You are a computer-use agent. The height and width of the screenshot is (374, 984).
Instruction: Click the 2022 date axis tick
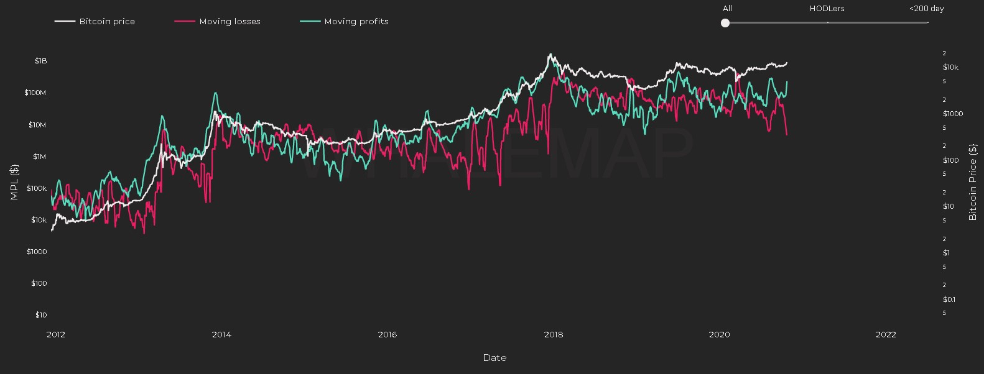pyautogui.click(x=886, y=334)
